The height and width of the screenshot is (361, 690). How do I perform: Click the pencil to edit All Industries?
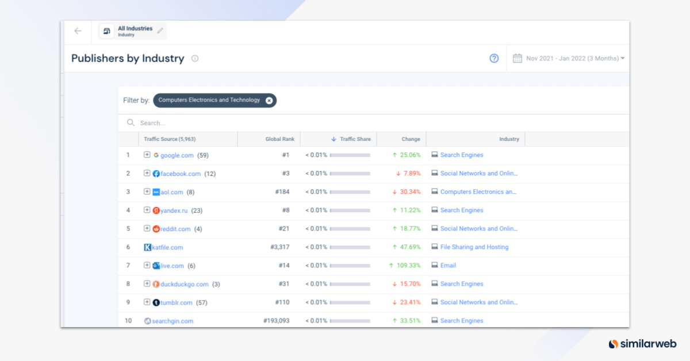coord(159,31)
